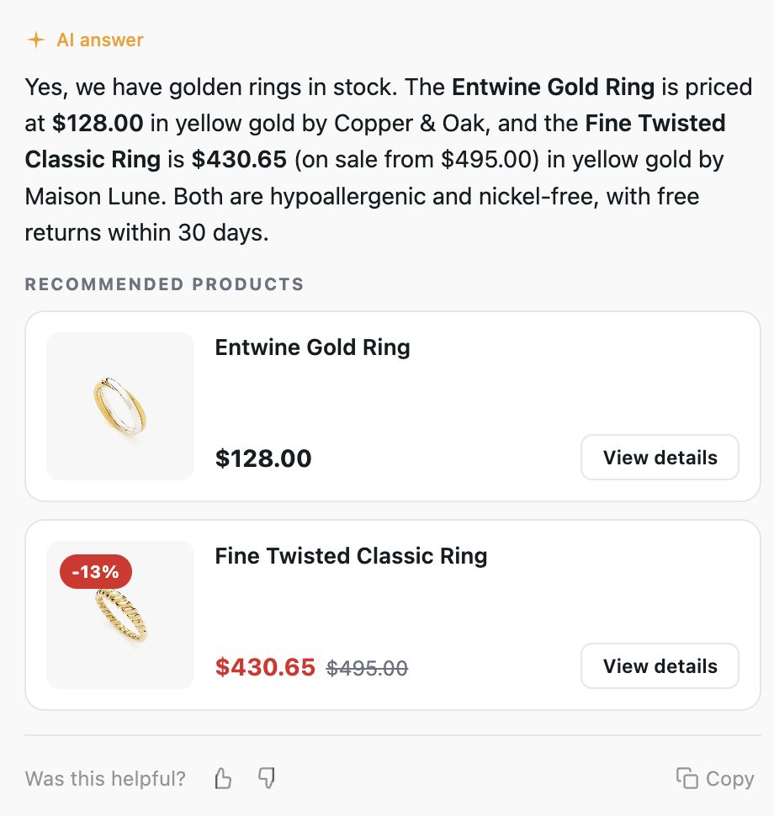Open details for the Entwine Gold Ring
774x816 pixels.
[660, 458]
